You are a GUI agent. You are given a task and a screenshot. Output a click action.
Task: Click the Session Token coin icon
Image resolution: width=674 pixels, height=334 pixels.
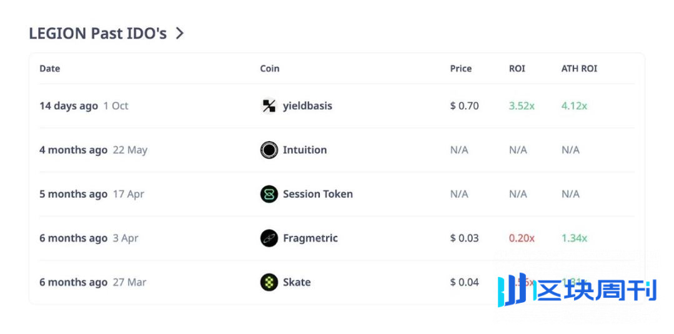(x=269, y=194)
